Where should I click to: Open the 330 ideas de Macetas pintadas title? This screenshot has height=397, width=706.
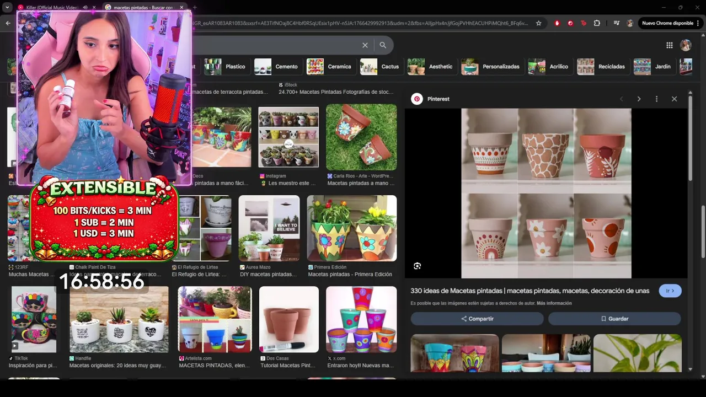[530, 291]
